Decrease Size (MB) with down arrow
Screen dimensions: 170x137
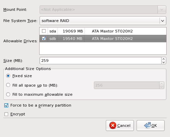[x=164, y=62]
